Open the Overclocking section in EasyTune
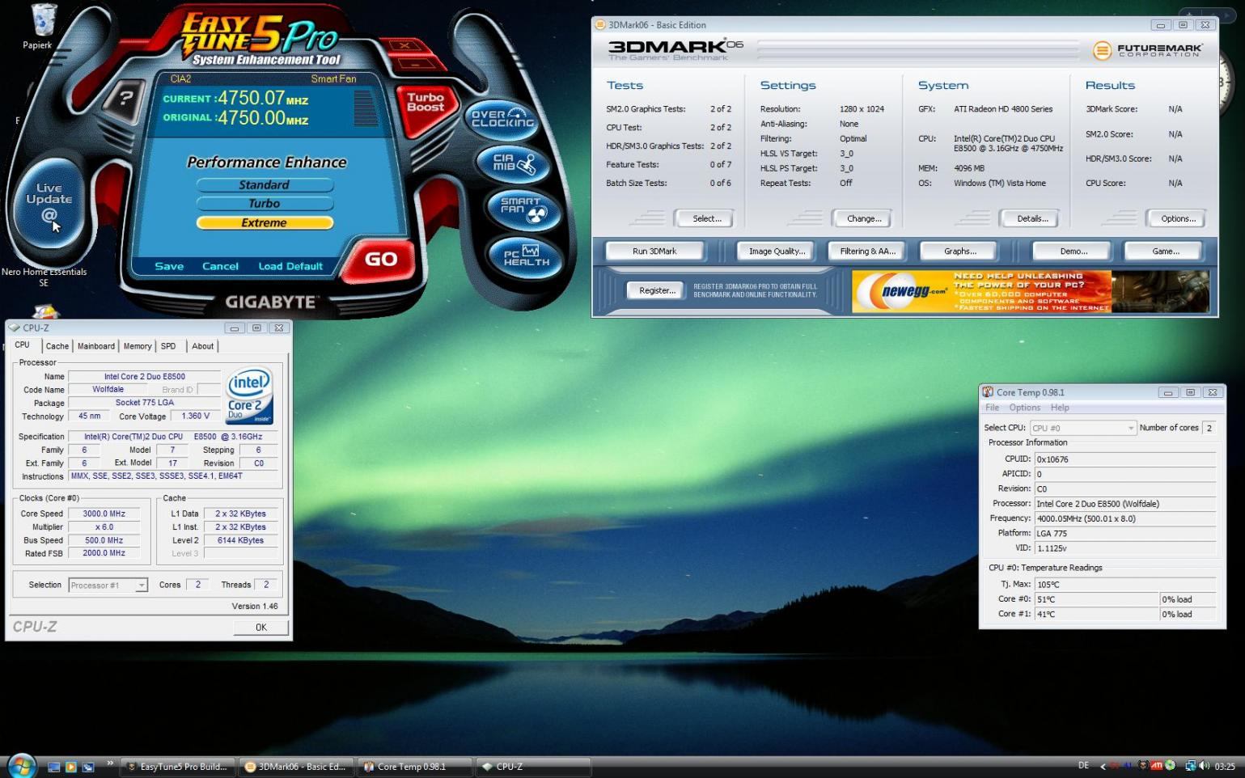 pos(503,118)
